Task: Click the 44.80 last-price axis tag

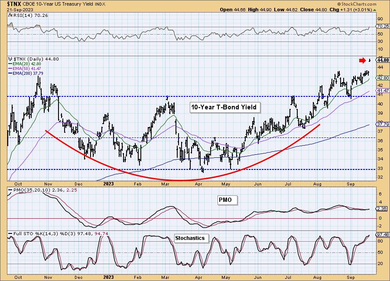Action: 383,60
